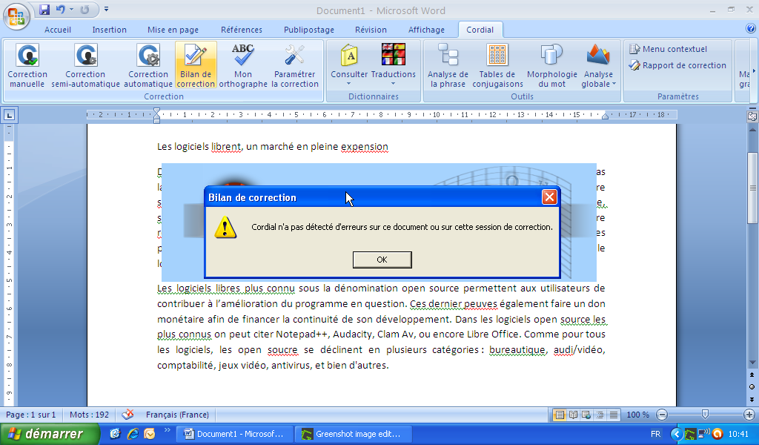
Task: Launch Analyse de la phrase
Action: pos(448,65)
